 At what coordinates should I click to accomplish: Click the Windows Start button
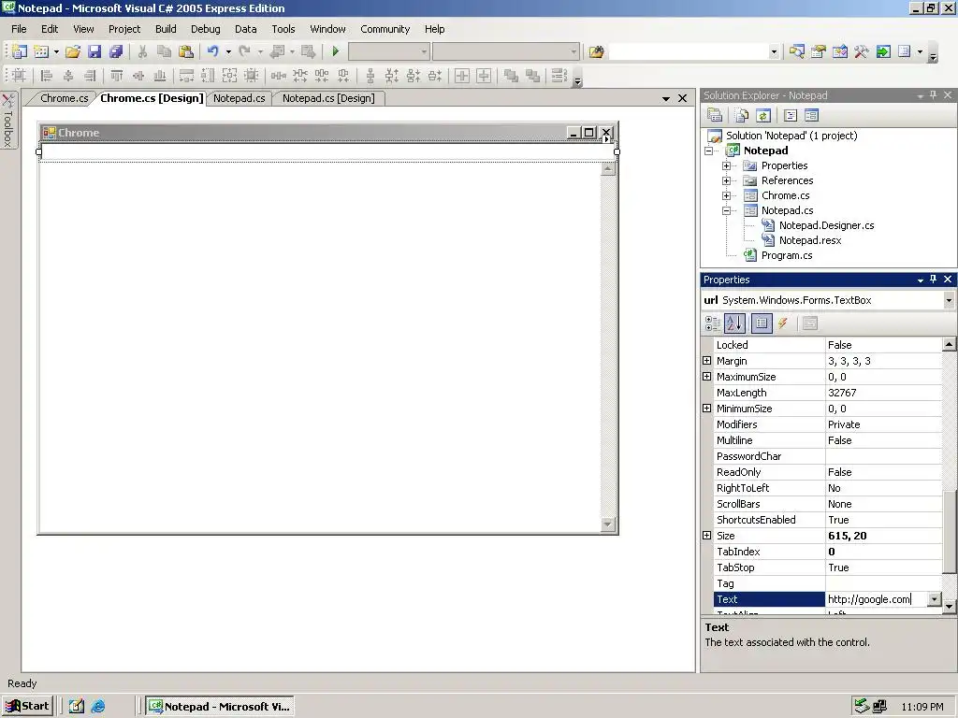[x=27, y=707]
